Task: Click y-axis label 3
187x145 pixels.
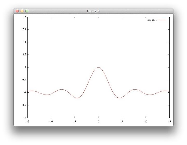Action: click(x=25, y=17)
